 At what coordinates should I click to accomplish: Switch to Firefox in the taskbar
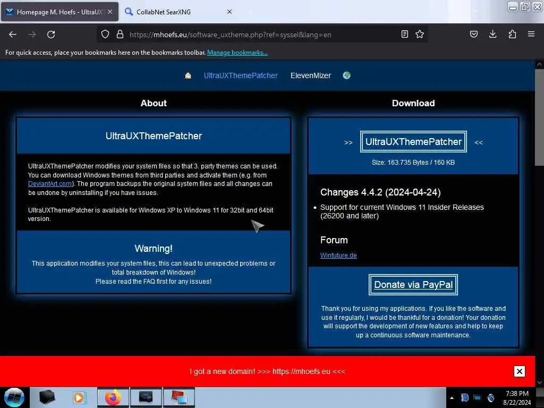pos(113,397)
